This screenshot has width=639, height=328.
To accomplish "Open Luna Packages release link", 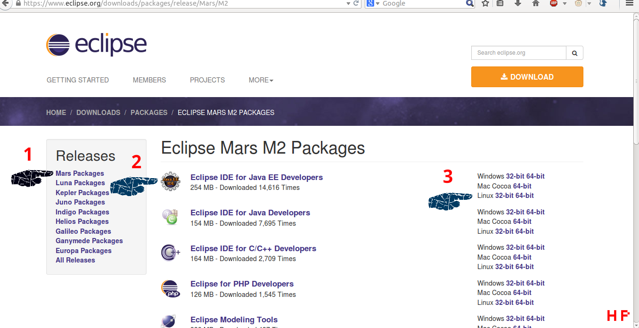I will coord(80,183).
